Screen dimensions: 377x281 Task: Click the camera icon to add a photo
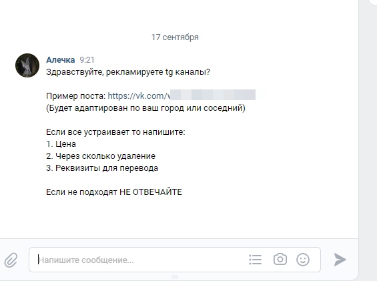pos(280,260)
